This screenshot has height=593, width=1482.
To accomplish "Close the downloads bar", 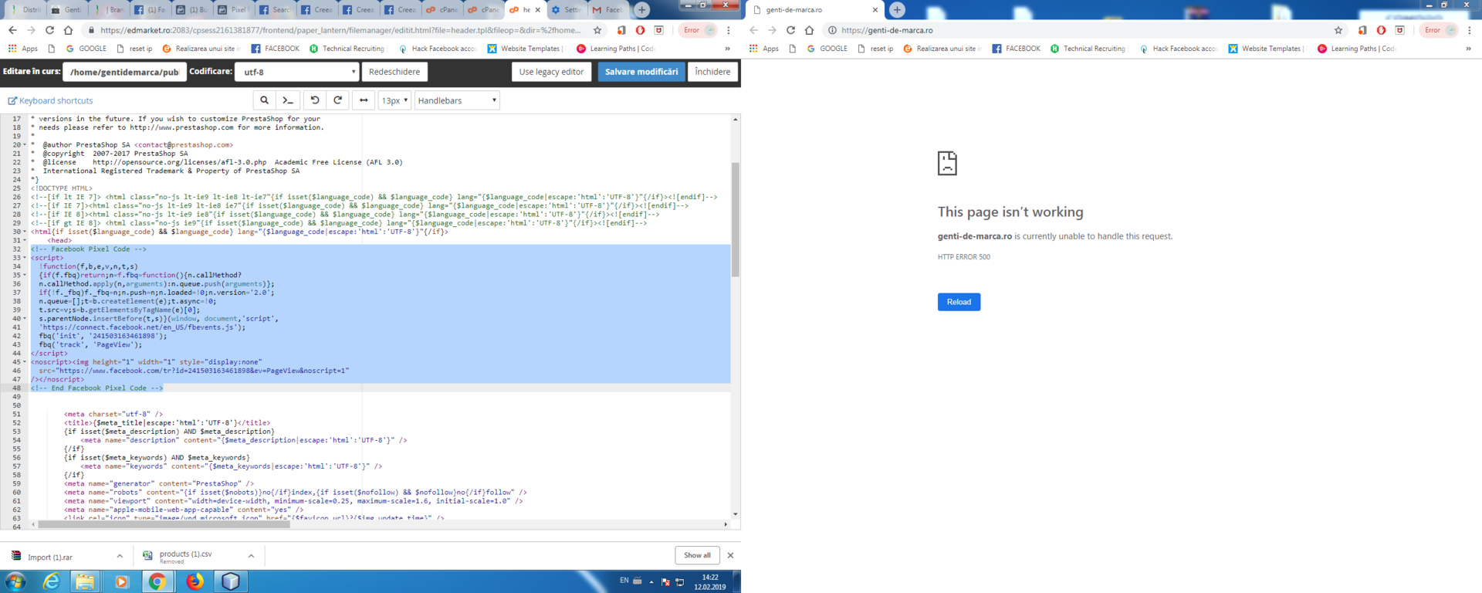I will pos(730,555).
